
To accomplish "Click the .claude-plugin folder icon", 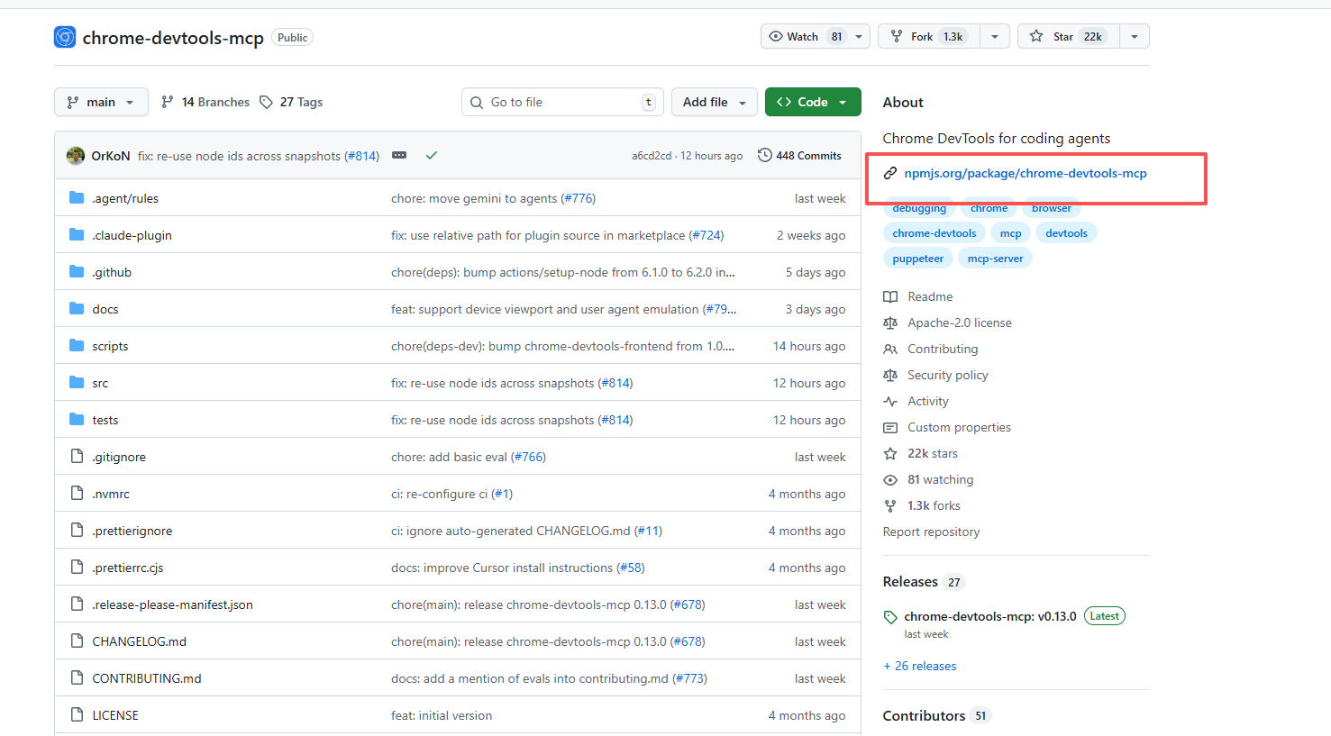I will pos(77,235).
